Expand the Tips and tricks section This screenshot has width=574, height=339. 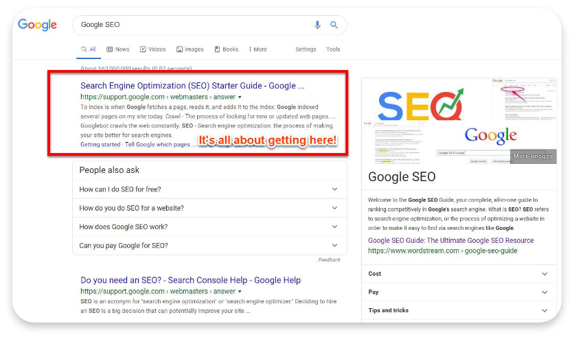[459, 310]
